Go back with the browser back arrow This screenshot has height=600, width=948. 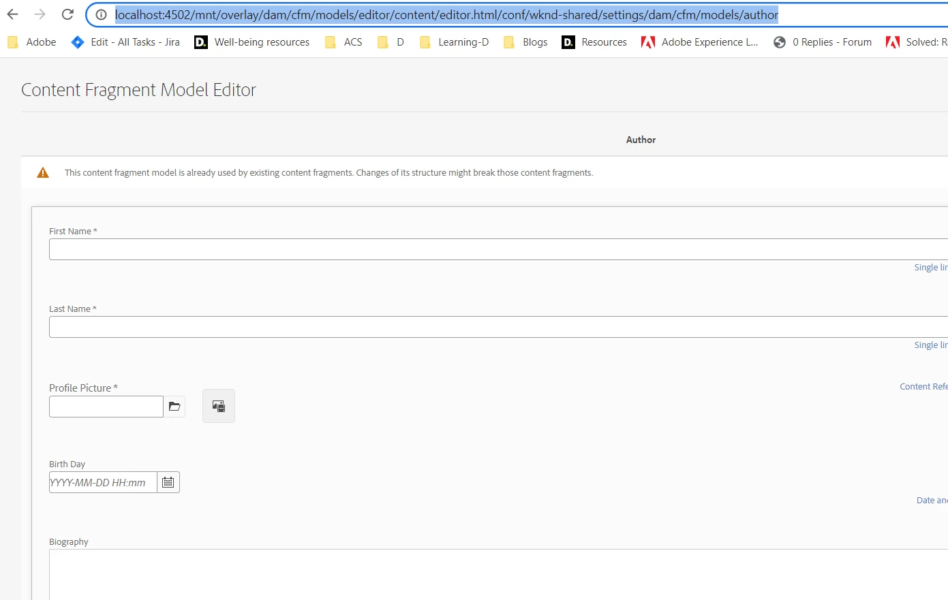[x=13, y=14]
